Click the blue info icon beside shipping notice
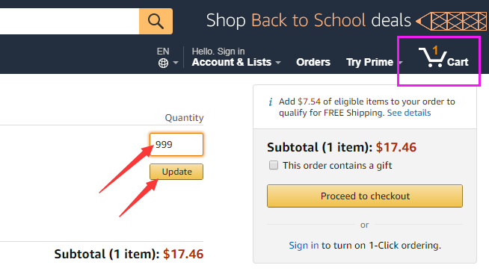The width and height of the screenshot is (489, 271). pos(271,102)
